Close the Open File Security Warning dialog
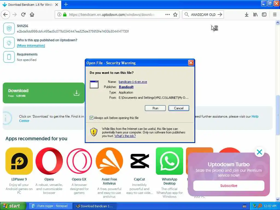The width and height of the screenshot is (280, 210). point(191,63)
